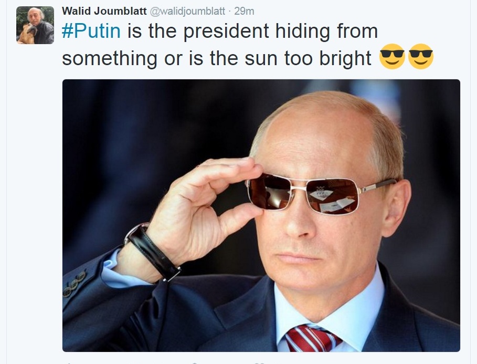The height and width of the screenshot is (364, 477).
Task: Click the word 'president' in tweet text
Action: point(226,31)
